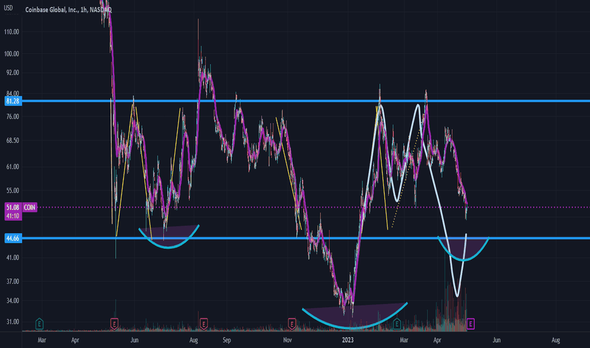Click the 92.00 price axis label
This screenshot has height=348, width=590.
pyautogui.click(x=13, y=73)
